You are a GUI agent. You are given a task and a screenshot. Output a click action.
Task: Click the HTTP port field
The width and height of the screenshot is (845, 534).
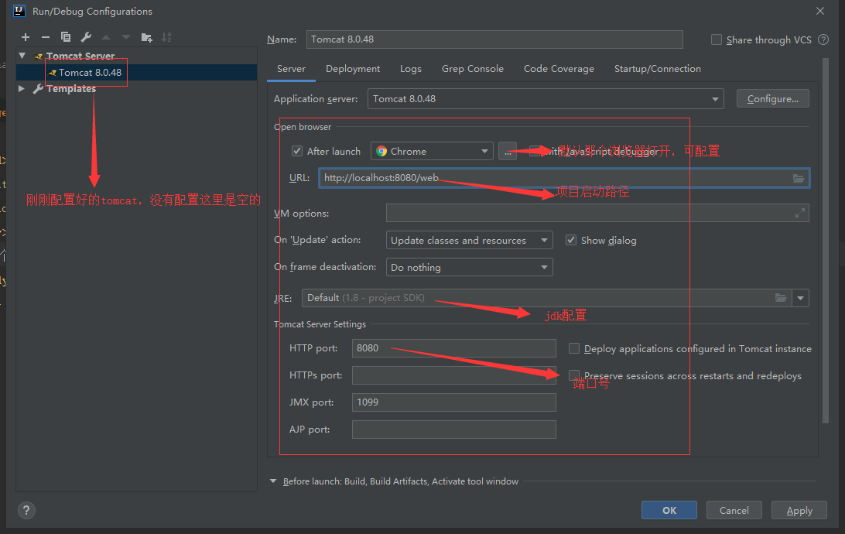pos(453,348)
